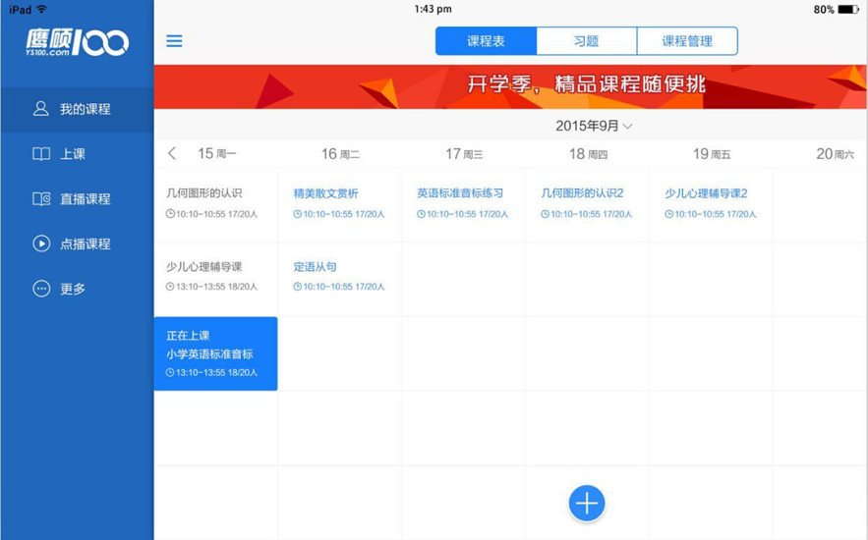Switch to the 课程表 tab
The width and height of the screenshot is (868, 540).
click(x=486, y=41)
